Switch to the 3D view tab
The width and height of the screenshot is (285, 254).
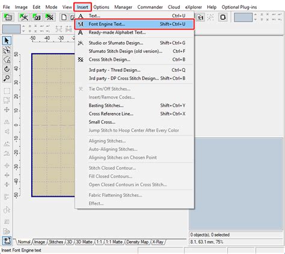(69, 242)
